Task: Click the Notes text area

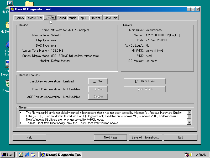Action: 103,118
